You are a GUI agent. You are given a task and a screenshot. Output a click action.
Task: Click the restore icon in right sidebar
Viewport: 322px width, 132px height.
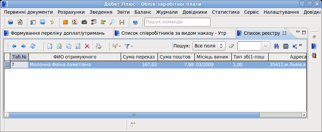click(x=314, y=37)
